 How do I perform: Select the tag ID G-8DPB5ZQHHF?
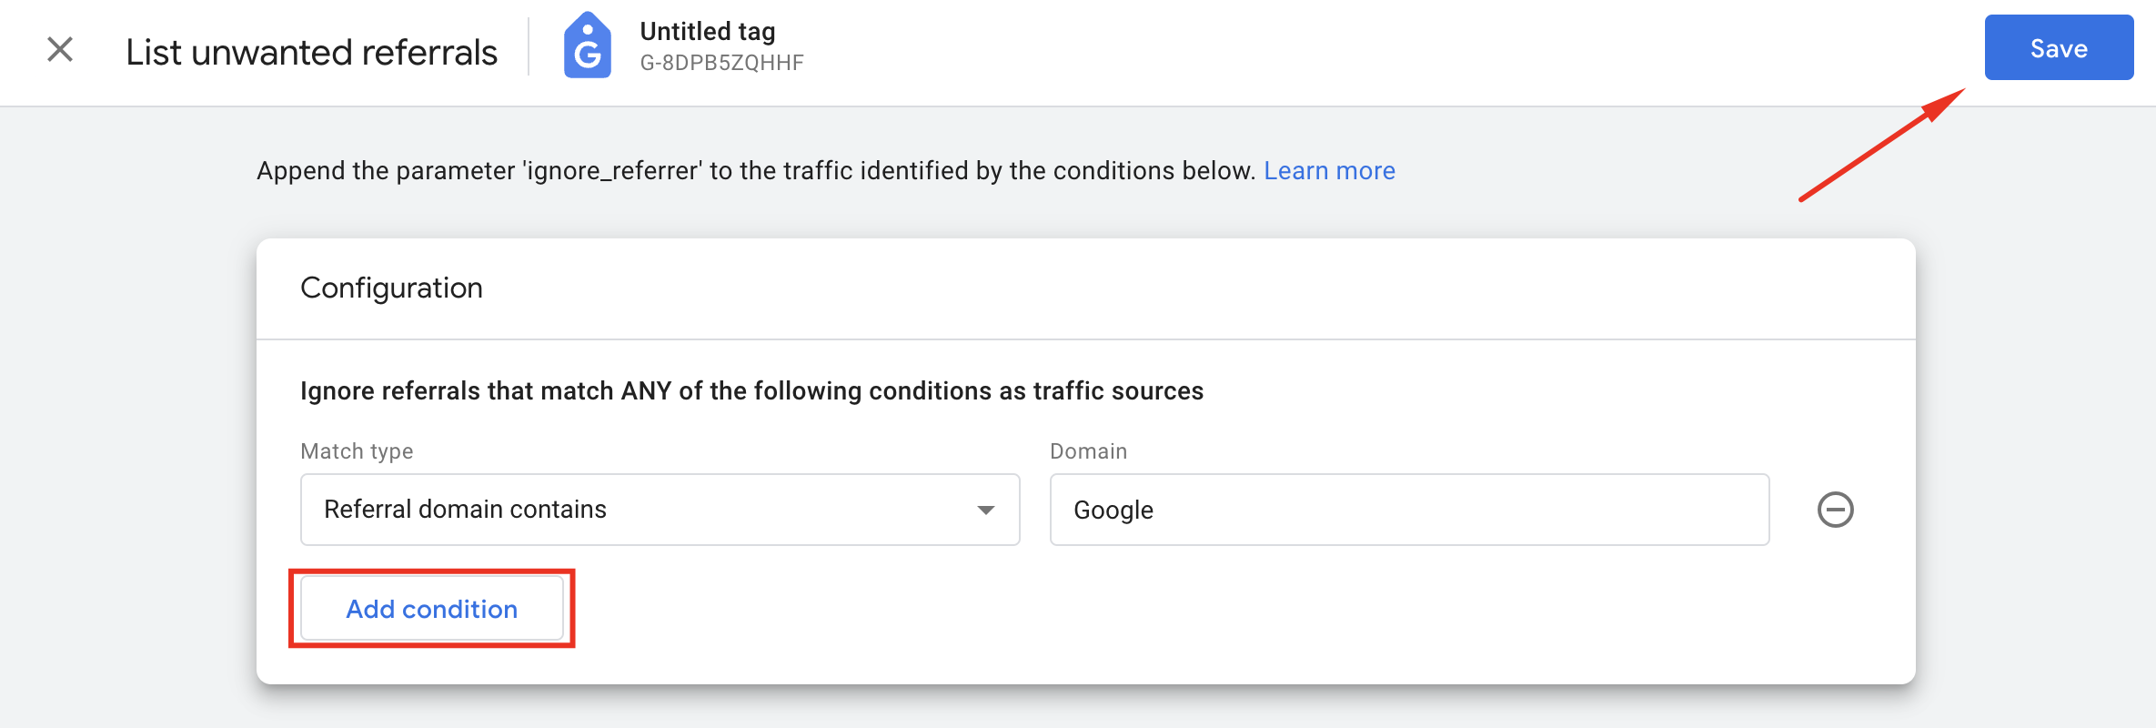(x=722, y=63)
